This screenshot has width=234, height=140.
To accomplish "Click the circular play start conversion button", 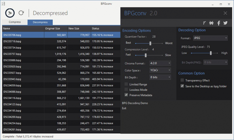I will click(10, 13).
